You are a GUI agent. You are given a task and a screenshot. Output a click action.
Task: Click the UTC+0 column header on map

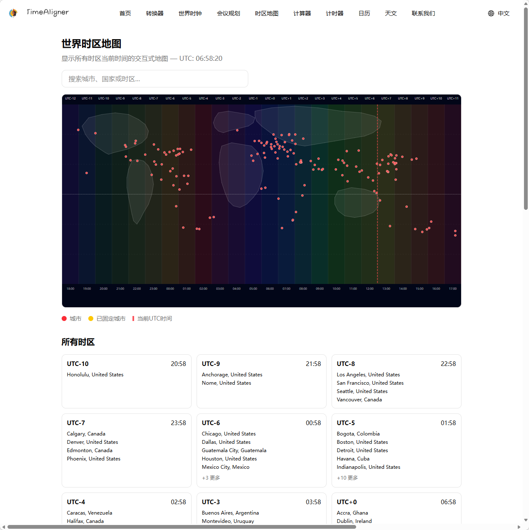point(270,99)
